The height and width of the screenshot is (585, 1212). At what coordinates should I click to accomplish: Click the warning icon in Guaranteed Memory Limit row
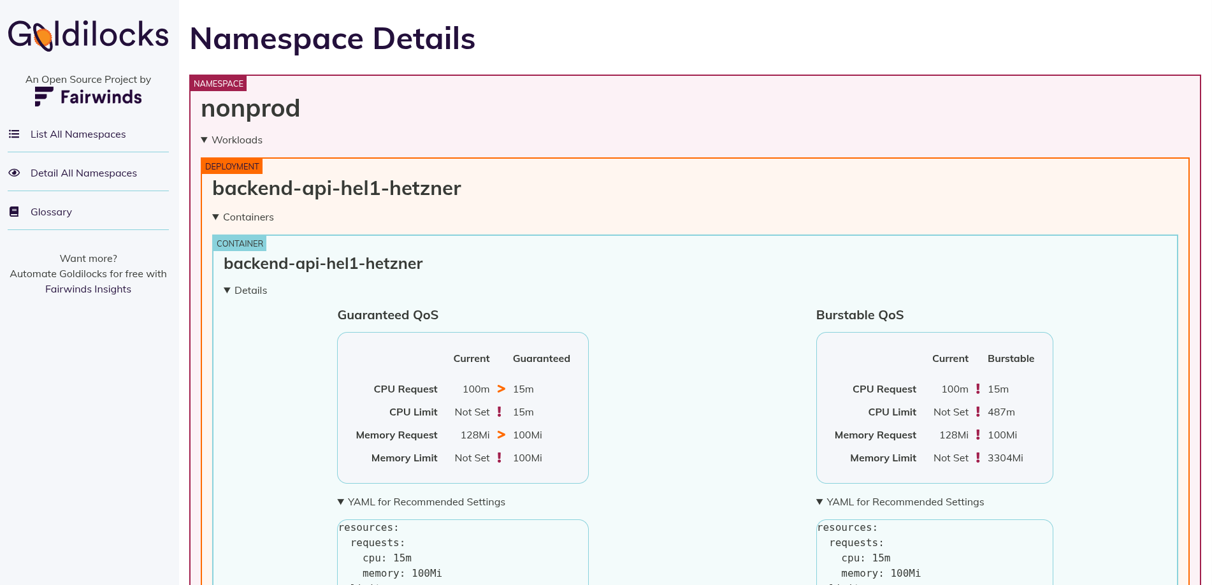coord(500,458)
